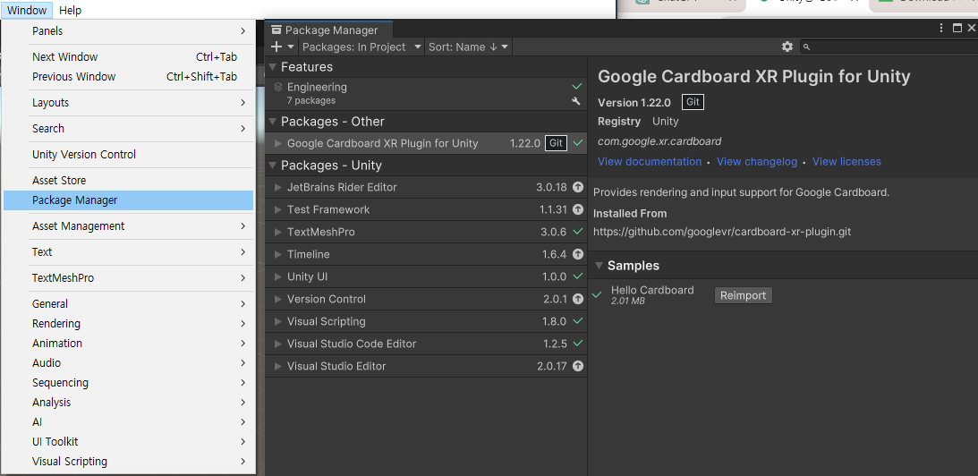Screen dimensions: 978x476
Task: Collapse the Packages - Unity section
Action: 272,166
